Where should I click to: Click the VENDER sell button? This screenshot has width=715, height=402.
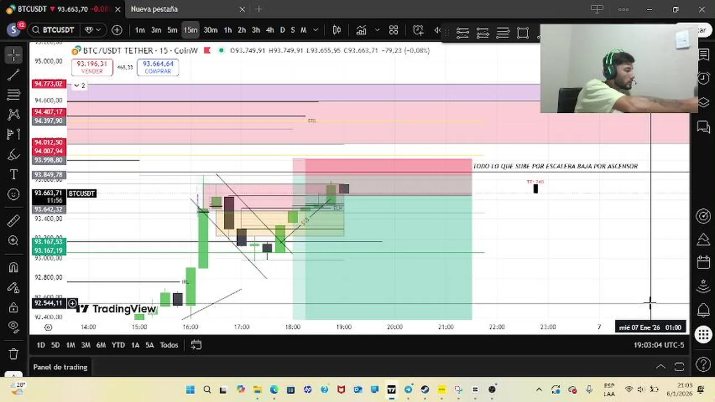tap(92, 68)
